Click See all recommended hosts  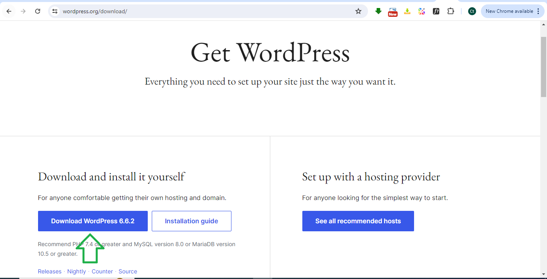(358, 221)
